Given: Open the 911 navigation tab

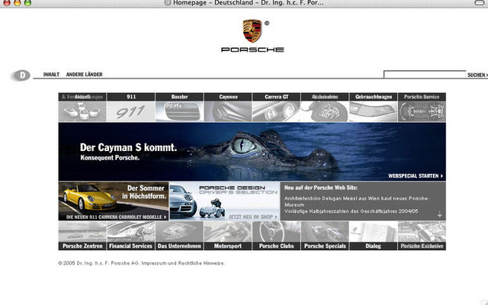Looking at the screenshot, I should point(131,97).
